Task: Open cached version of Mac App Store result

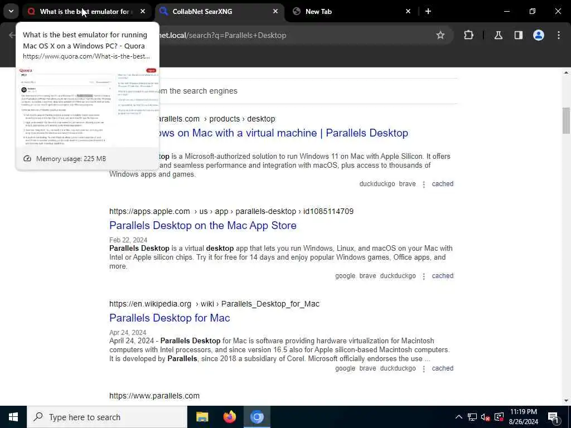Action: point(442,276)
